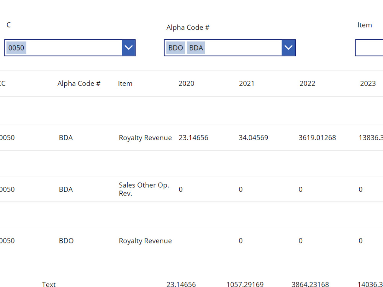Click the Alpha Code # filter label
This screenshot has width=383, height=287.
pyautogui.click(x=188, y=27)
